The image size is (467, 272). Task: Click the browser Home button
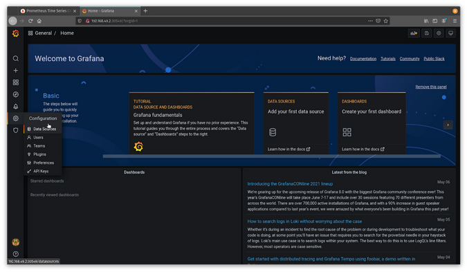tap(39, 21)
